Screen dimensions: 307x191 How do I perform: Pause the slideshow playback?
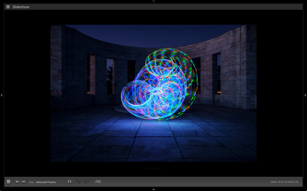69,182
